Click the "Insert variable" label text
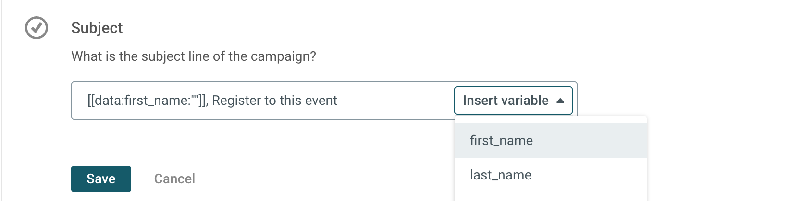Image resolution: width=790 pixels, height=201 pixels. pos(506,100)
